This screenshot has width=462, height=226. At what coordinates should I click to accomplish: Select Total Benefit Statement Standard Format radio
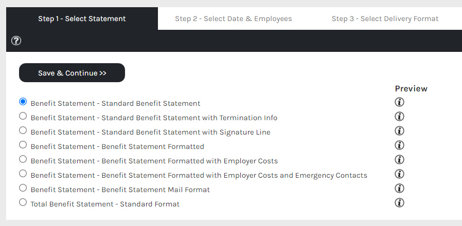click(23, 202)
